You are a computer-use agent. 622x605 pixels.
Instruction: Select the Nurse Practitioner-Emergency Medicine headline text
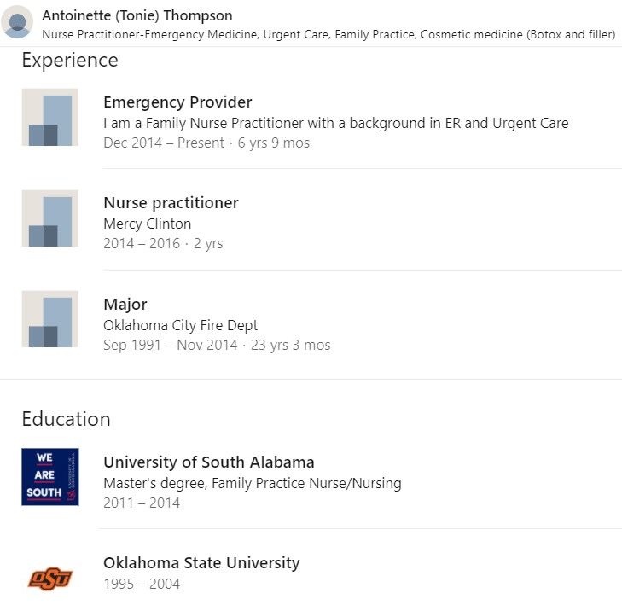(x=328, y=34)
